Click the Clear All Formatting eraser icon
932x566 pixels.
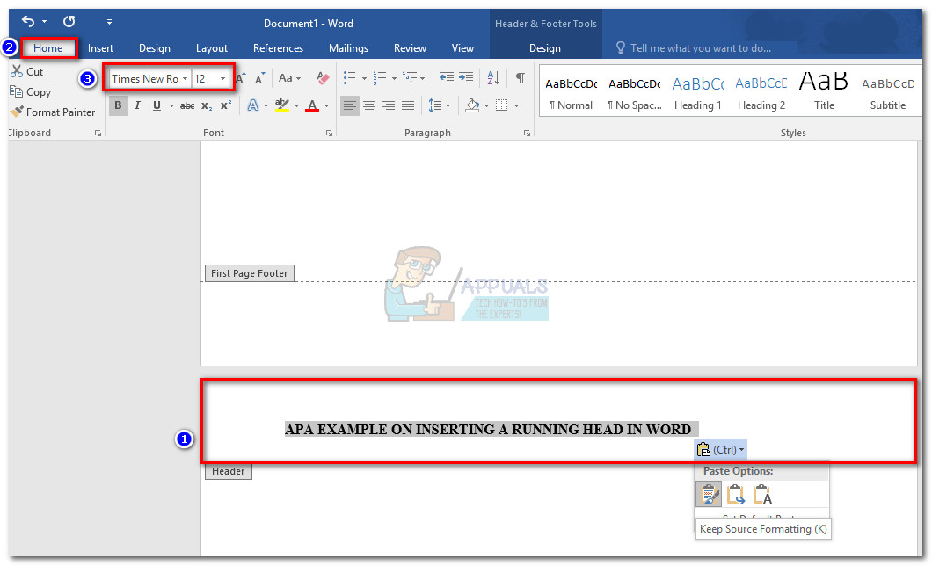coord(323,78)
